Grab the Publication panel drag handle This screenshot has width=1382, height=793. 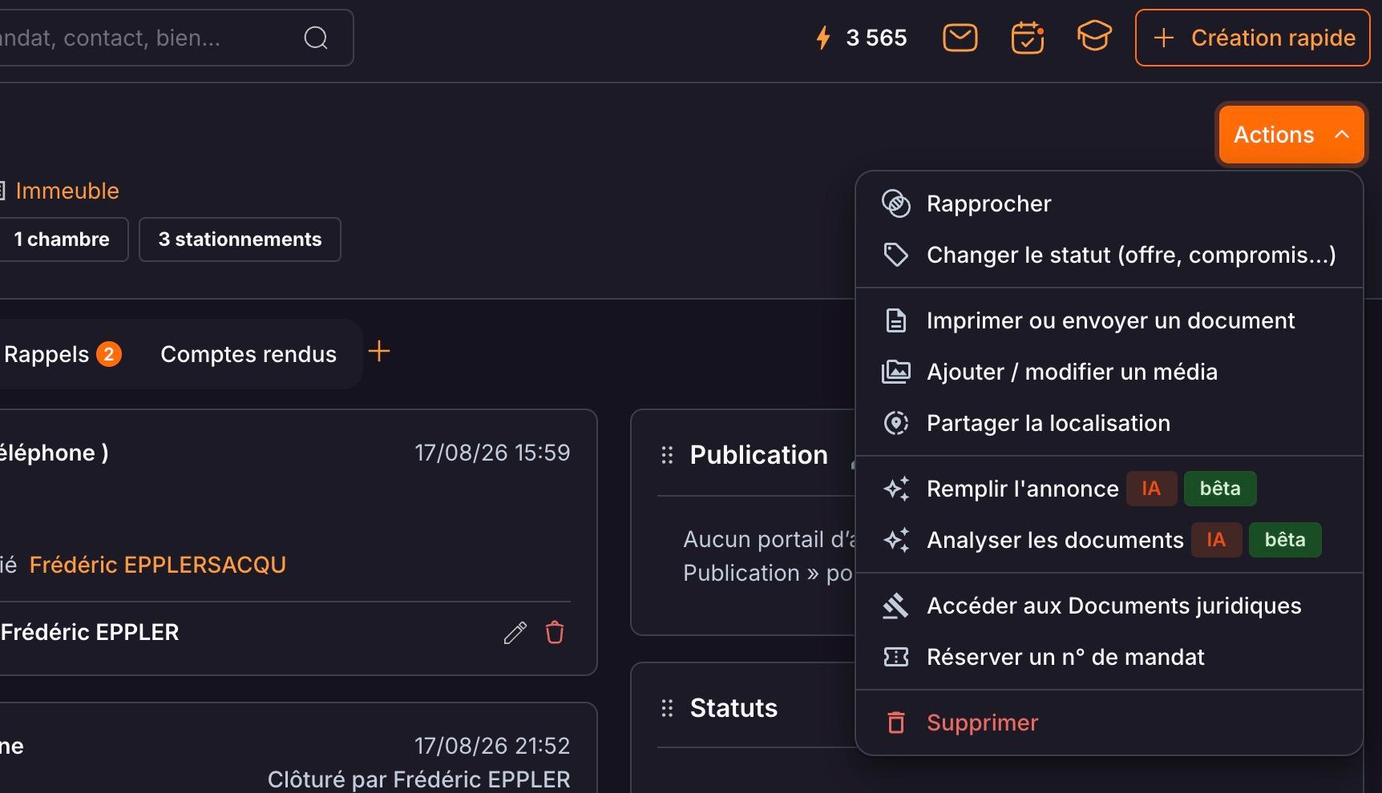tap(667, 455)
